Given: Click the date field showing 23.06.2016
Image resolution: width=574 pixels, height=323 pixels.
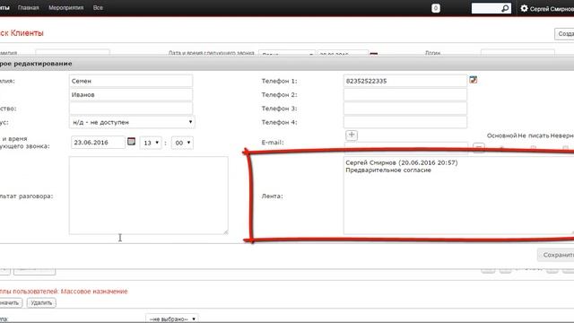Looking at the screenshot, I should click(98, 143).
